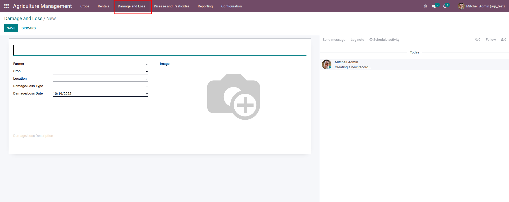509x202 pixels.
Task: Click Agriculture Management app title
Action: click(42, 6)
